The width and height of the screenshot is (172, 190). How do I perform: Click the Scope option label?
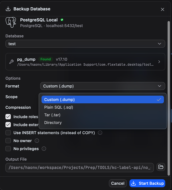pyautogui.click(x=11, y=97)
